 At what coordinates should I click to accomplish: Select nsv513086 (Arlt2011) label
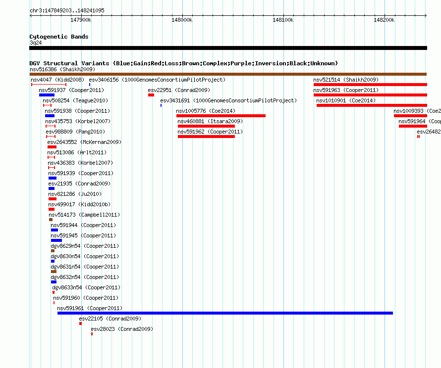[x=77, y=152]
